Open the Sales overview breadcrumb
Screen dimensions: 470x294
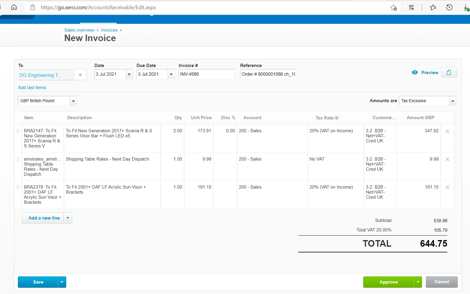79,30
